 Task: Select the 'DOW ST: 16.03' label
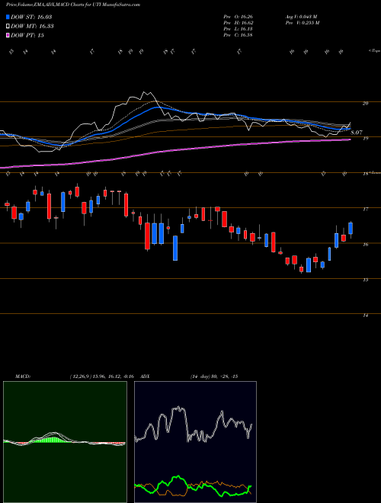click(31, 17)
